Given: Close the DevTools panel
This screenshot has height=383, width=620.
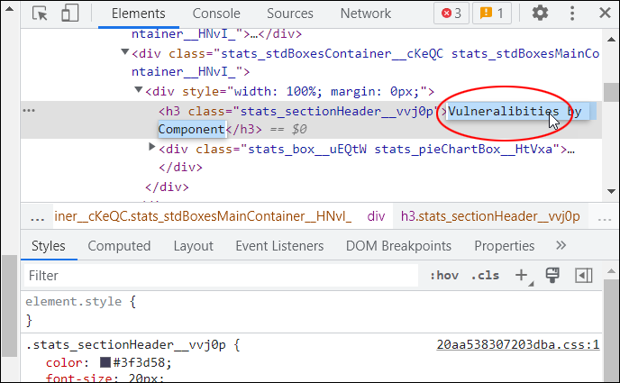Looking at the screenshot, I should (x=605, y=13).
